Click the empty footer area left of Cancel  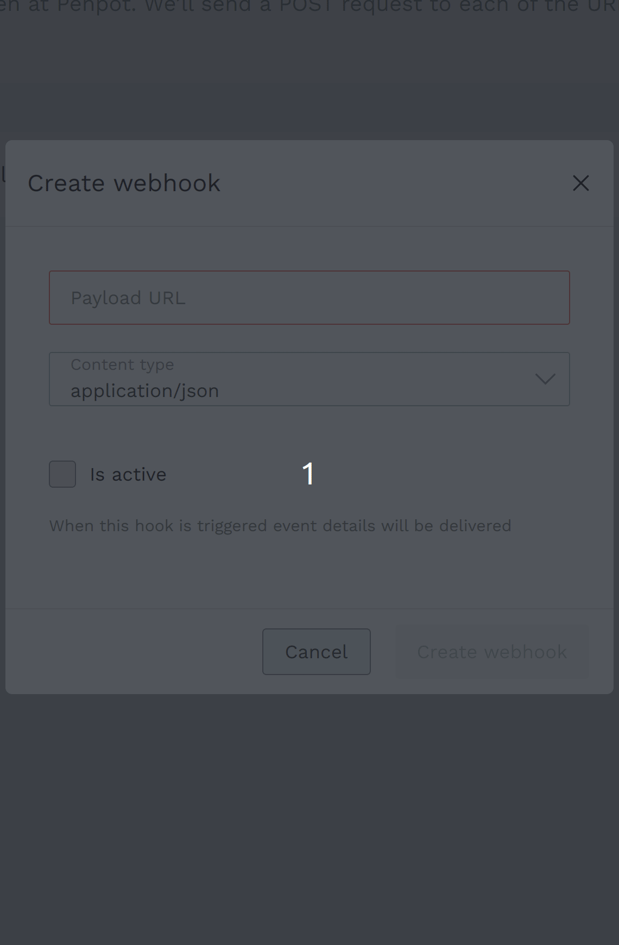click(134, 652)
